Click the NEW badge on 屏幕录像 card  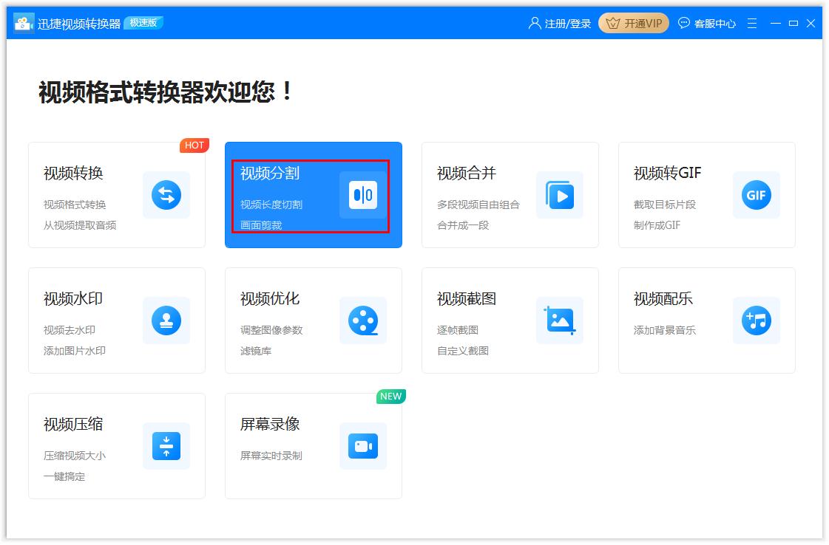point(391,397)
